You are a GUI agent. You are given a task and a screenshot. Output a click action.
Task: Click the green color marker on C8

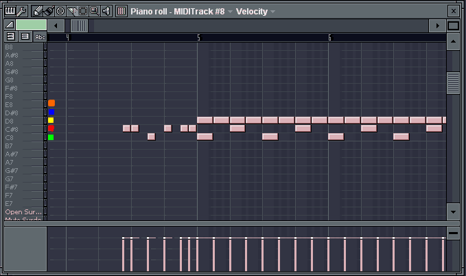coord(51,137)
